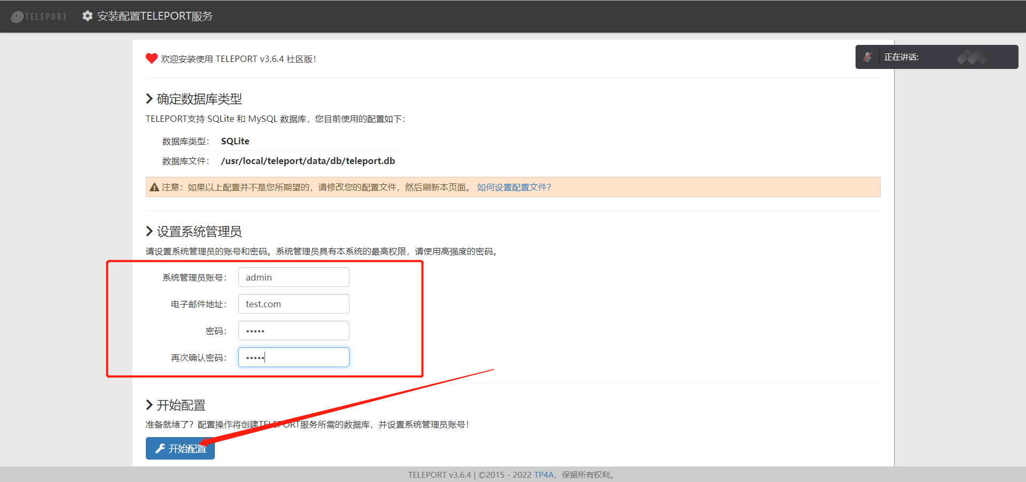Click the 数据库文件: label
The height and width of the screenshot is (482, 1026).
[186, 161]
